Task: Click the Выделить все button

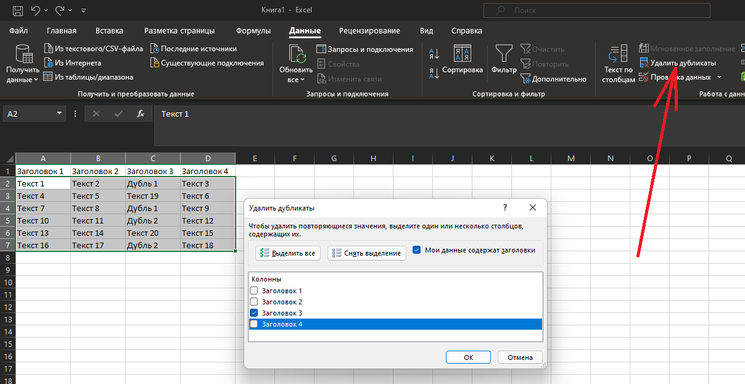Action: click(288, 253)
